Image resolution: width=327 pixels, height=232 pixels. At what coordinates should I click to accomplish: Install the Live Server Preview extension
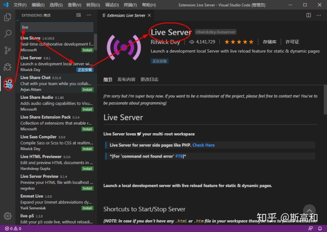(x=87, y=188)
